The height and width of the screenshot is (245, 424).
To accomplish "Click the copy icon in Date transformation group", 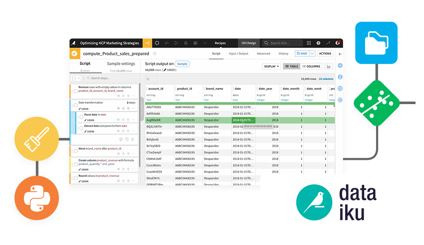I will 133,139.
